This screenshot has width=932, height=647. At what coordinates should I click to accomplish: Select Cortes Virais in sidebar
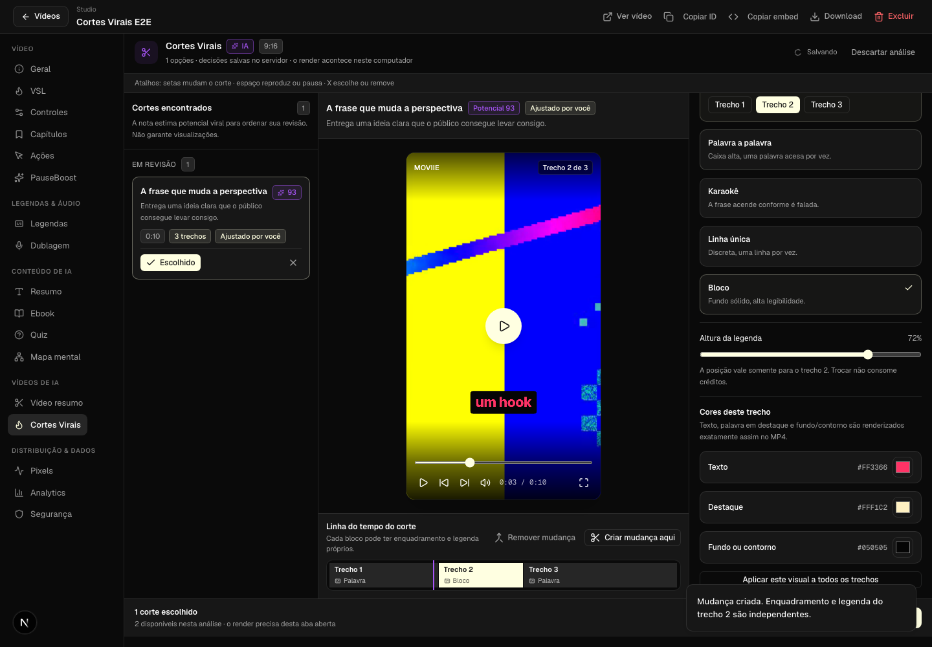[x=47, y=425]
